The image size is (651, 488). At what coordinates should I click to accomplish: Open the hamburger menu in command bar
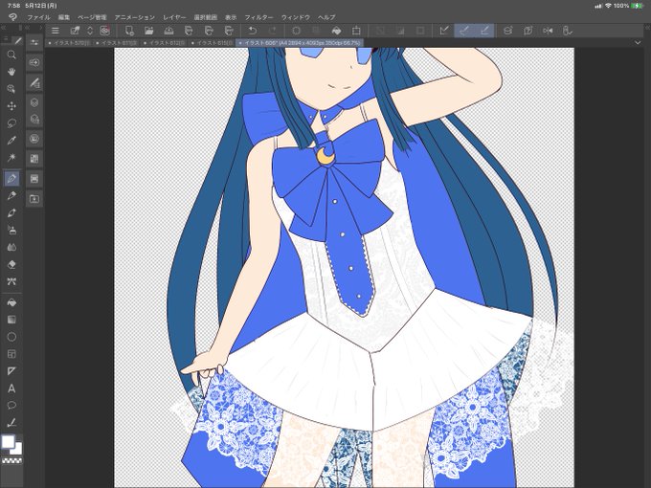point(55,31)
